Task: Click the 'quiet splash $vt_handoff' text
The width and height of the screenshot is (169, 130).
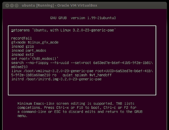Action: [x=87, y=75]
